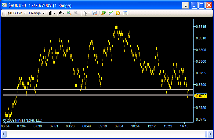Open the chart properties window icon

125,13
